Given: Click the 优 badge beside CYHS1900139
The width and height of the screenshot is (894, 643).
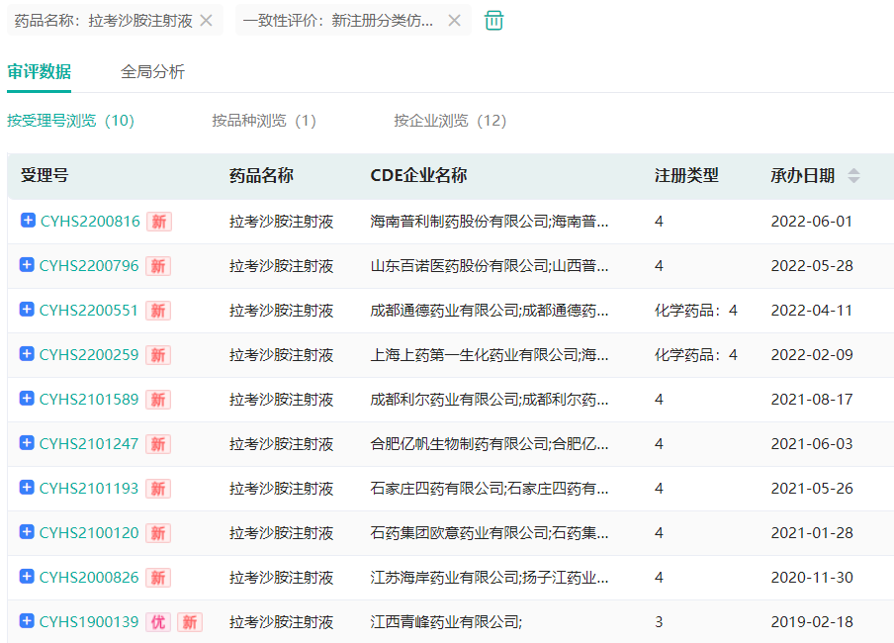Looking at the screenshot, I should point(157,622).
